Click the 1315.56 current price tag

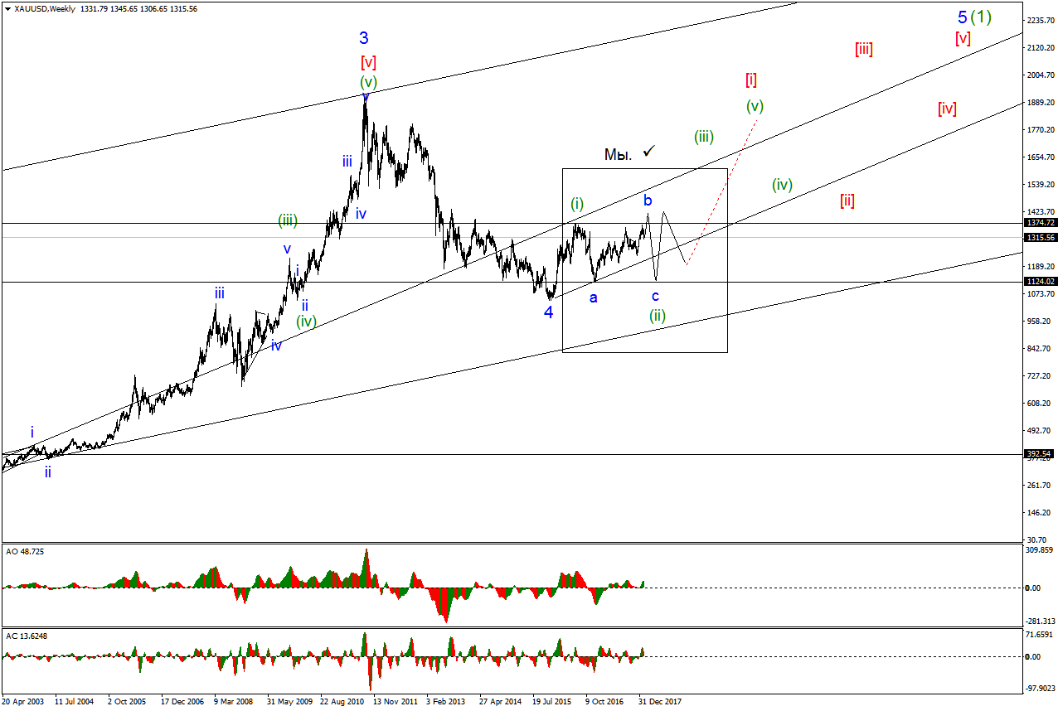tap(1040, 237)
